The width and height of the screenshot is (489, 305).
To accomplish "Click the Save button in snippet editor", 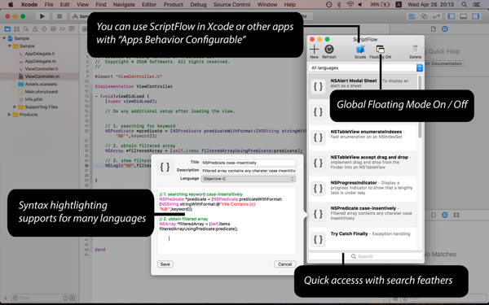I will [165, 264].
